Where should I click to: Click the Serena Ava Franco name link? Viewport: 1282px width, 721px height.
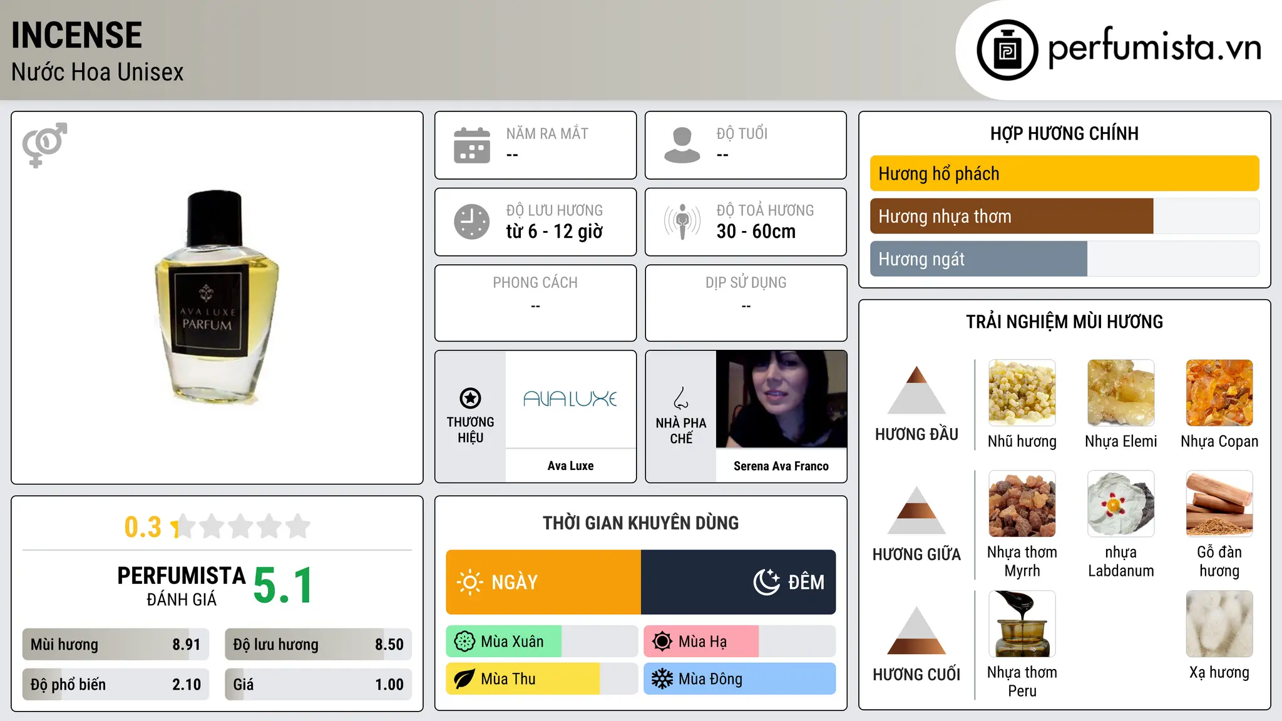click(x=781, y=466)
